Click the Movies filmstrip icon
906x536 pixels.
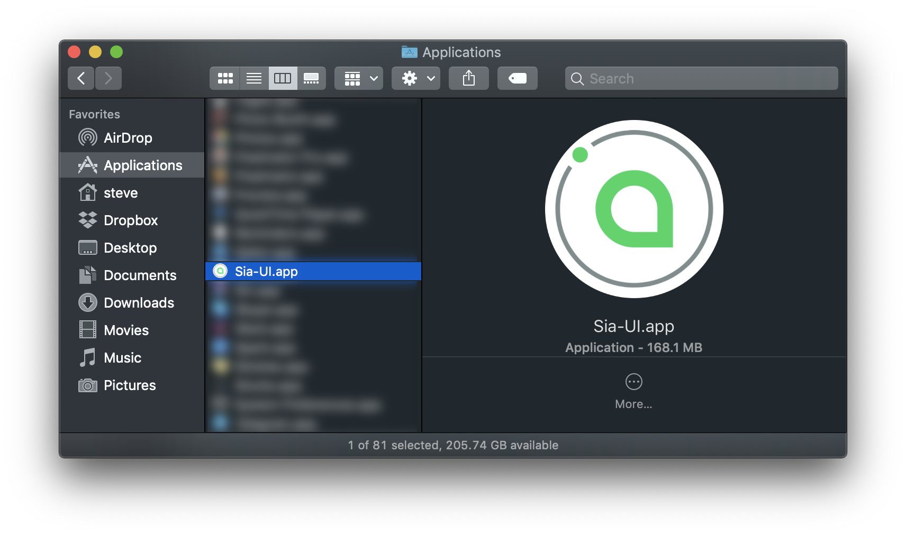(x=87, y=330)
